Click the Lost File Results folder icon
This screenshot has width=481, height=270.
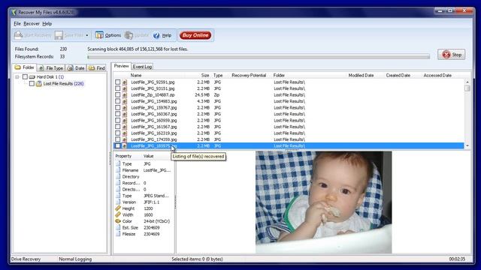(x=38, y=83)
